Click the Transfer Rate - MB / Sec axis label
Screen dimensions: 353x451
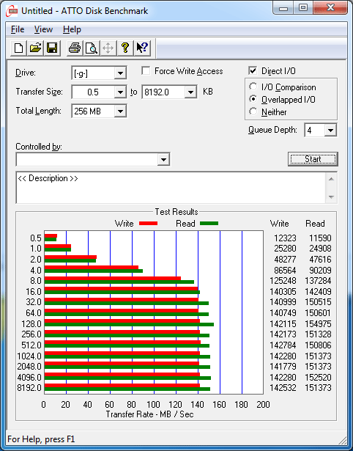tap(149, 414)
